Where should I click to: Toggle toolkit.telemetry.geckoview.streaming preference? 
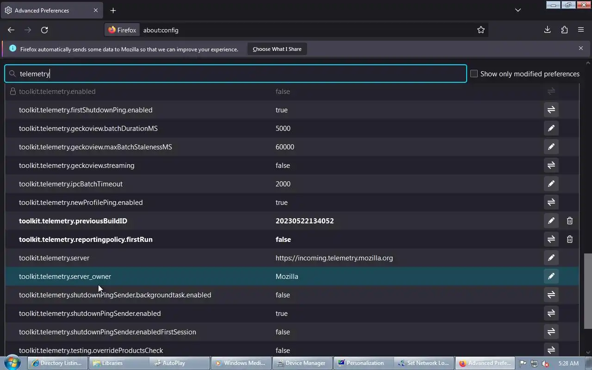click(551, 165)
